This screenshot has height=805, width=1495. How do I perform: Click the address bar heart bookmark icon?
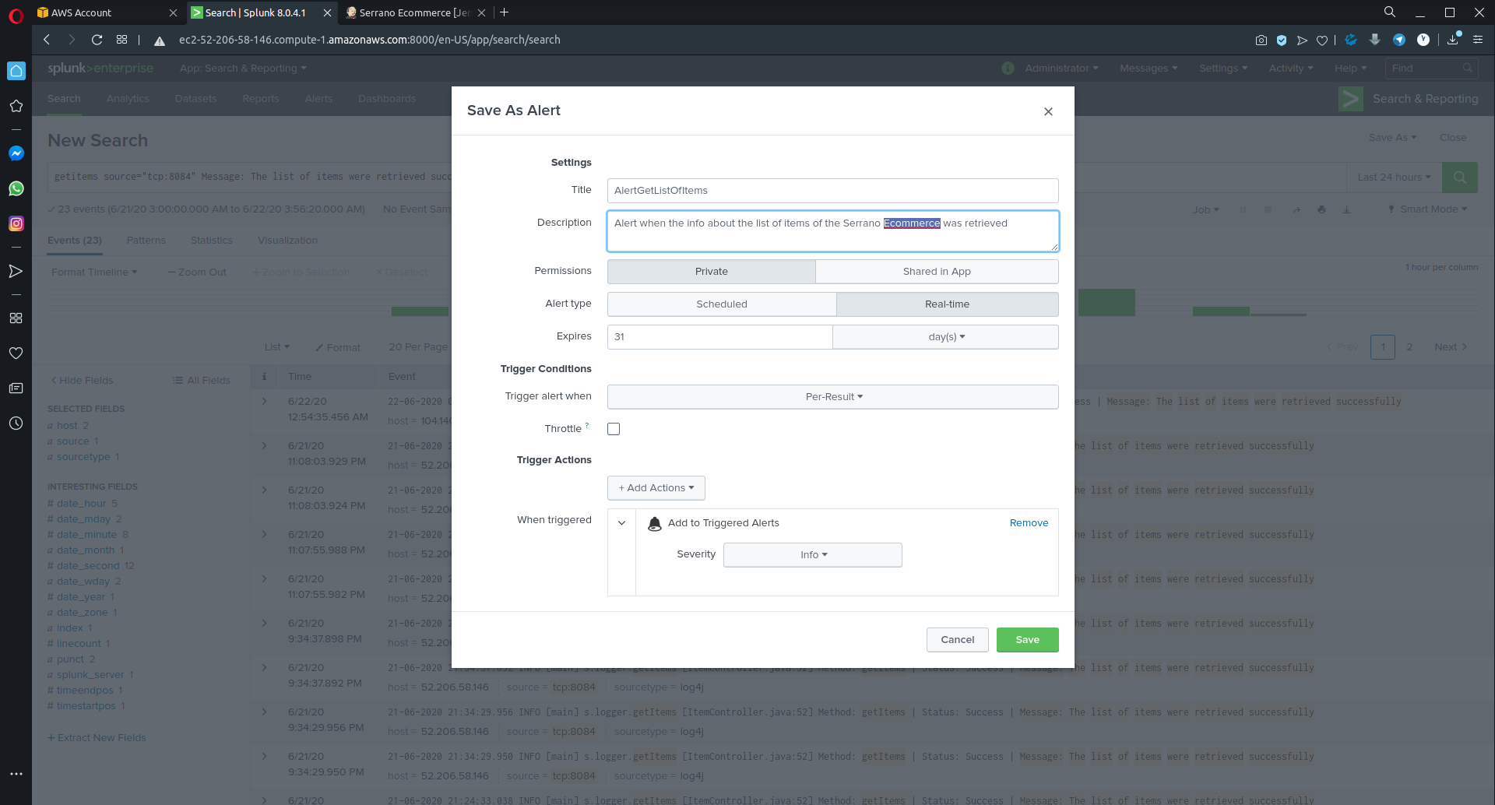tap(1322, 40)
